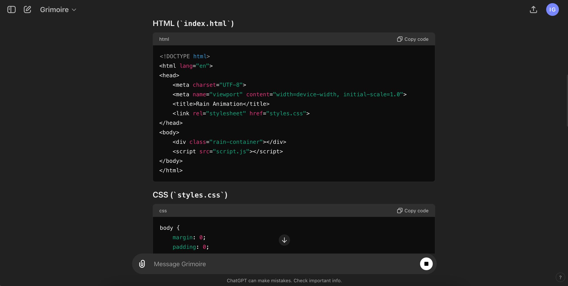Click the html lang="en" line
The image size is (568, 286).
(186, 66)
